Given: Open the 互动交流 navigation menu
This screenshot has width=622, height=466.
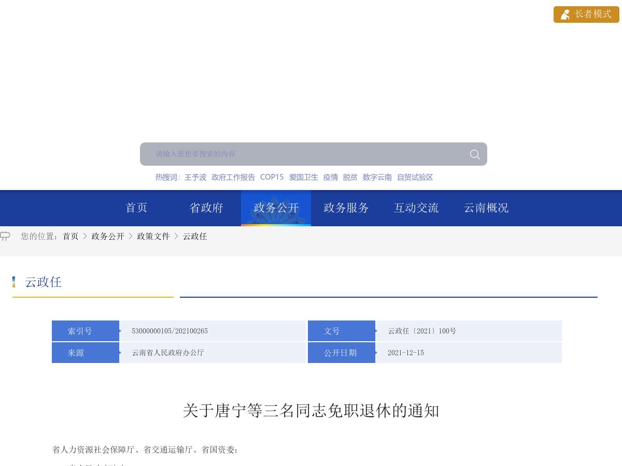Looking at the screenshot, I should pyautogui.click(x=416, y=208).
